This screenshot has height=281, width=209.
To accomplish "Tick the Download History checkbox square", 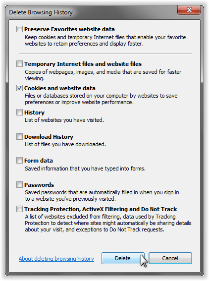I will point(19,137).
